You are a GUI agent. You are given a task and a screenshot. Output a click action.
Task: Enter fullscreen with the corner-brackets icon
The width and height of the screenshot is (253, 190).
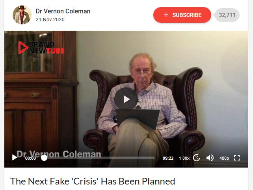[237, 158]
